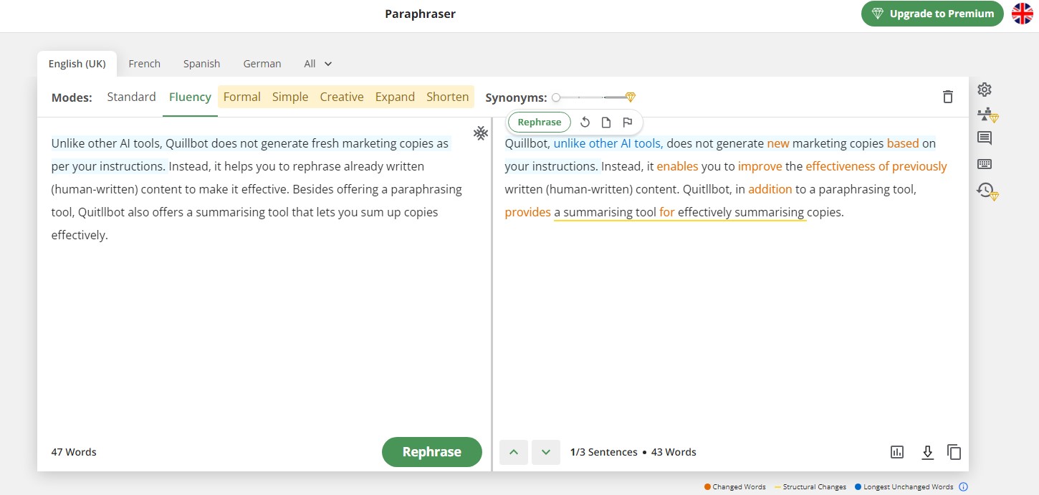Click the changed word 'improve' in output

(x=760, y=166)
